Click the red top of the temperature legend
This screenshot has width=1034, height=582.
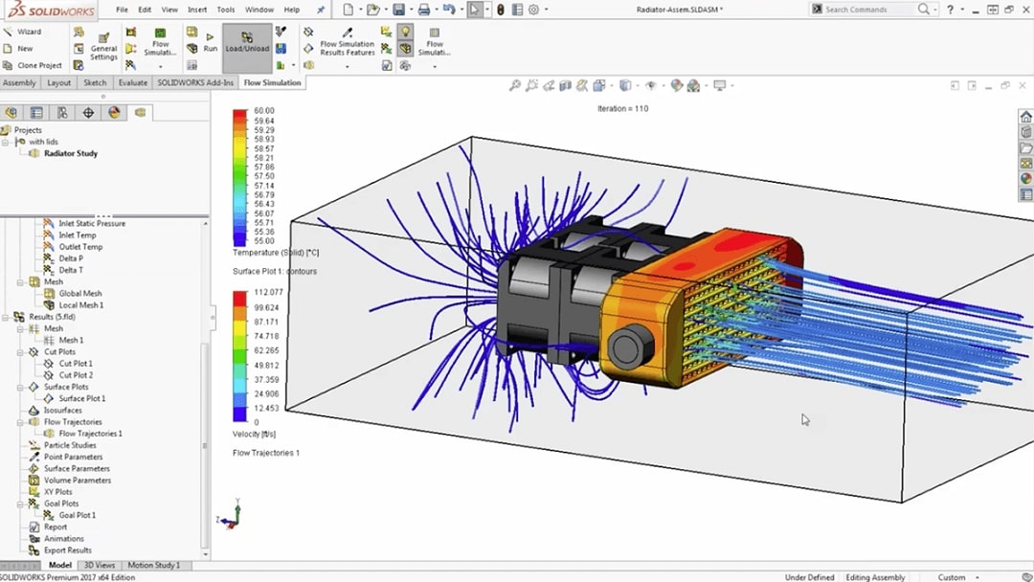click(x=239, y=116)
